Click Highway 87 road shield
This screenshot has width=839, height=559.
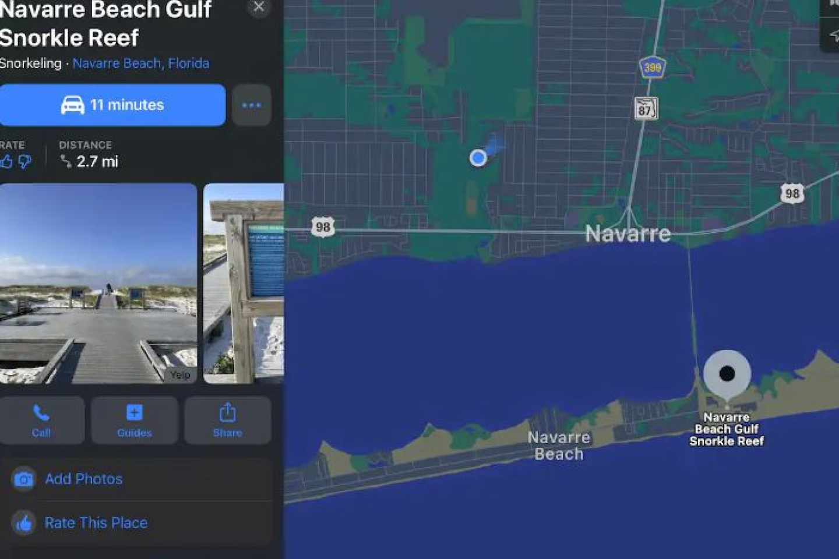(x=646, y=109)
